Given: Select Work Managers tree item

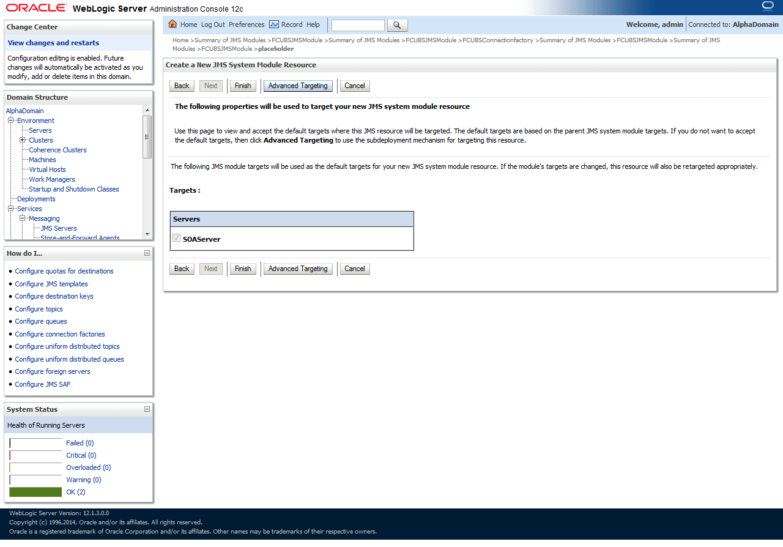Looking at the screenshot, I should (52, 179).
